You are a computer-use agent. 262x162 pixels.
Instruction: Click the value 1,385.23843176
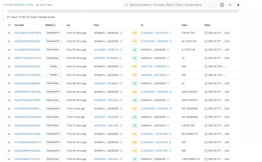pyautogui.click(x=190, y=159)
